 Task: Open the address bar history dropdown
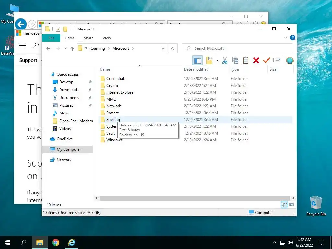(x=163, y=49)
